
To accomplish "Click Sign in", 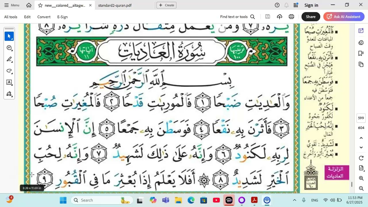I will 311,5.
